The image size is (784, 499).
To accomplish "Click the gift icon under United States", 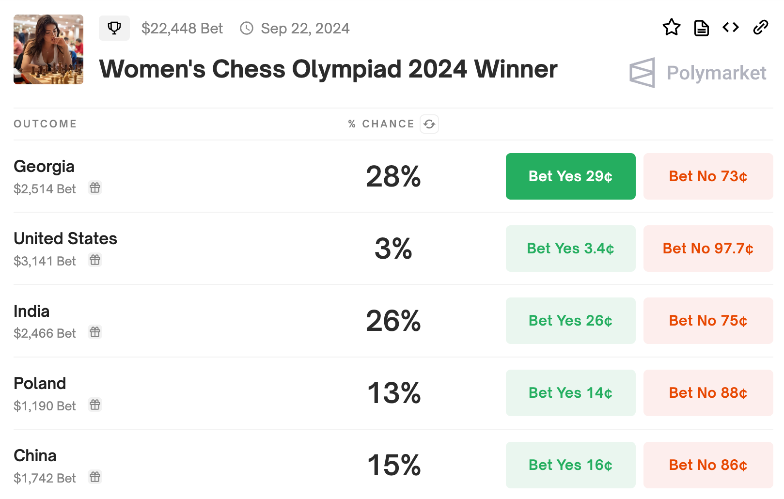I will [x=95, y=260].
